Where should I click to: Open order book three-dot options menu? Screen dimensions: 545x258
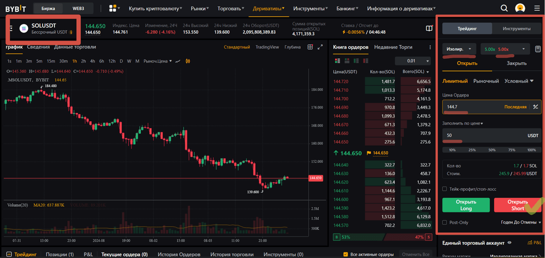[430, 47]
